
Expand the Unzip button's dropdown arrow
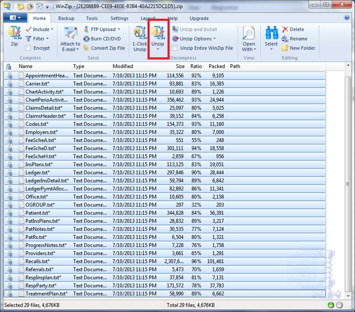(158, 49)
